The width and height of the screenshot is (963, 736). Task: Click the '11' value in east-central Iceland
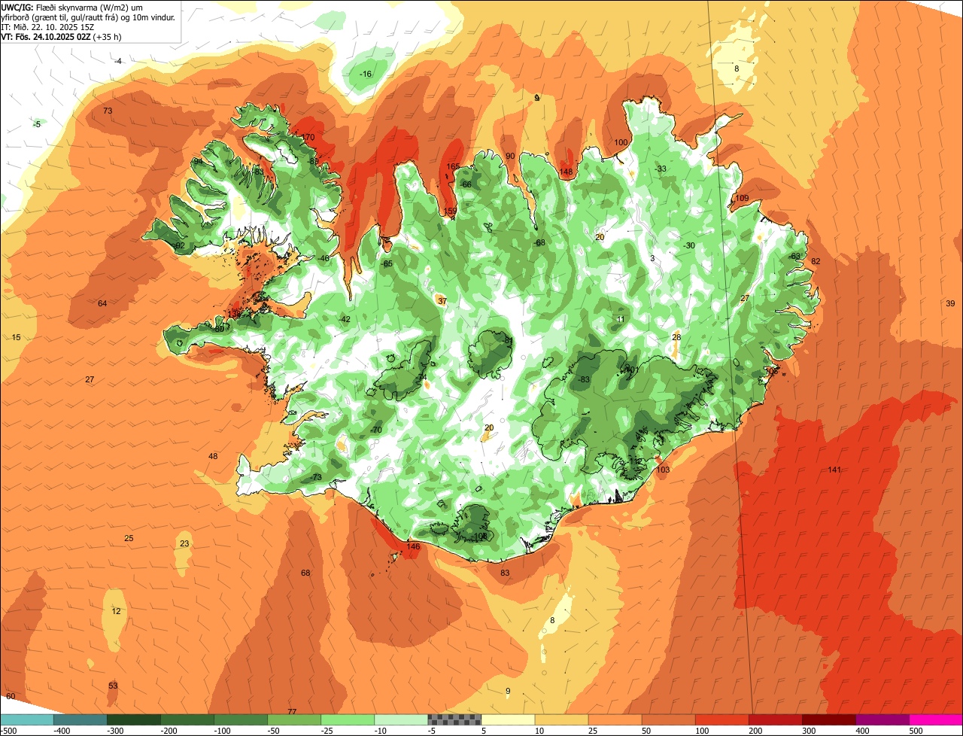click(x=620, y=319)
